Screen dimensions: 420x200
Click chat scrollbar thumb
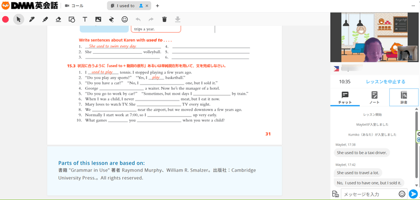coord(416,144)
